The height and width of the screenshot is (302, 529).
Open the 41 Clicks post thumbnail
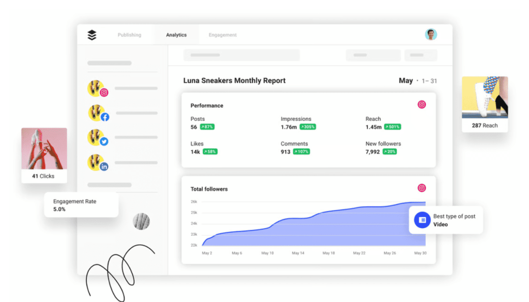(44, 149)
